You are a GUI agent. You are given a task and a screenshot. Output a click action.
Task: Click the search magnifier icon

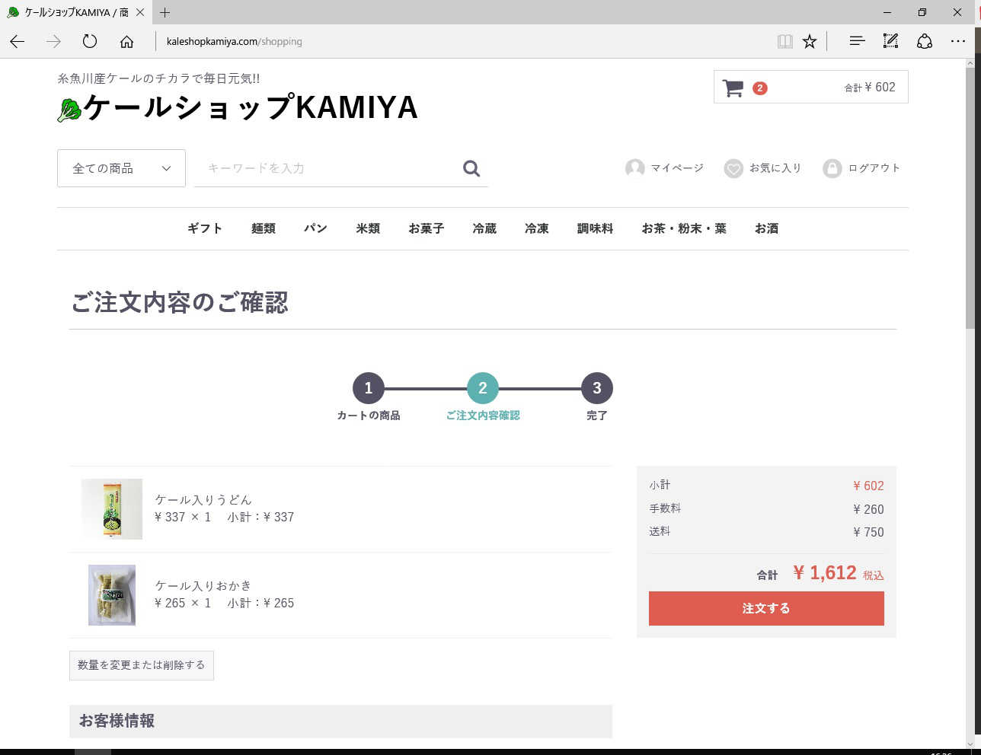(471, 168)
